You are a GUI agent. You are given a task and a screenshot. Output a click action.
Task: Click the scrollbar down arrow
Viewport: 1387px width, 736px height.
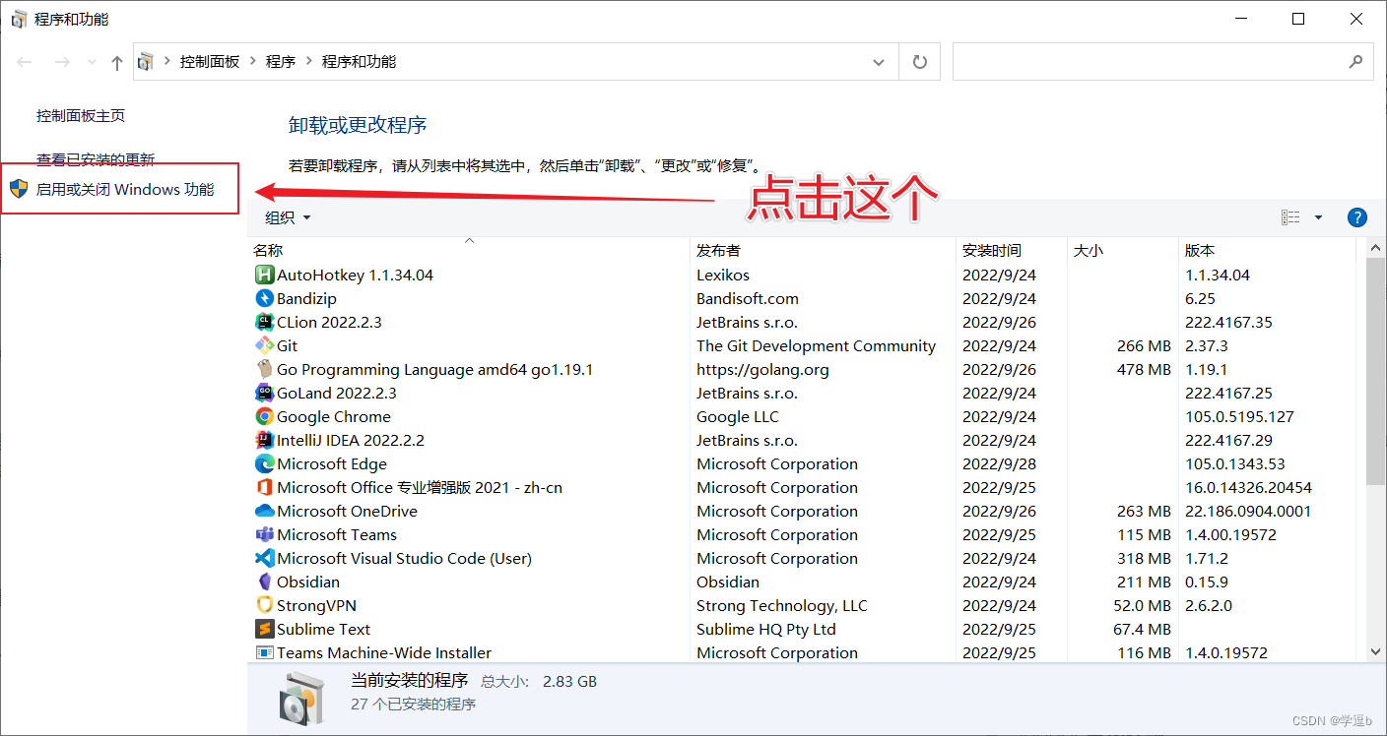pyautogui.click(x=1375, y=651)
